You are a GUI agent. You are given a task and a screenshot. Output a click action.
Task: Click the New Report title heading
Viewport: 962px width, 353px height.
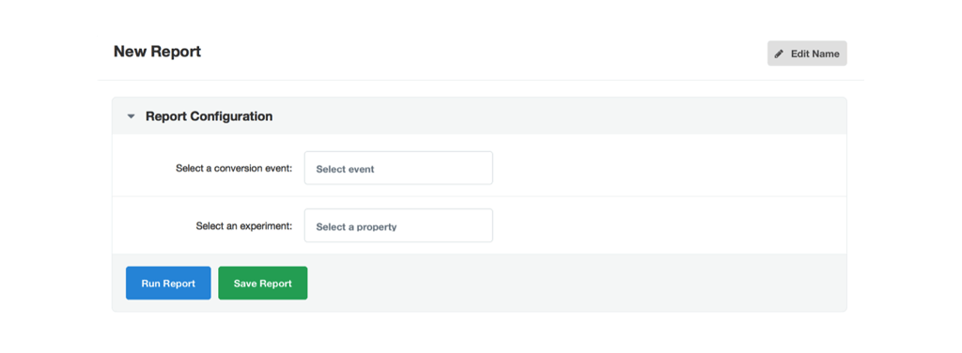point(157,52)
